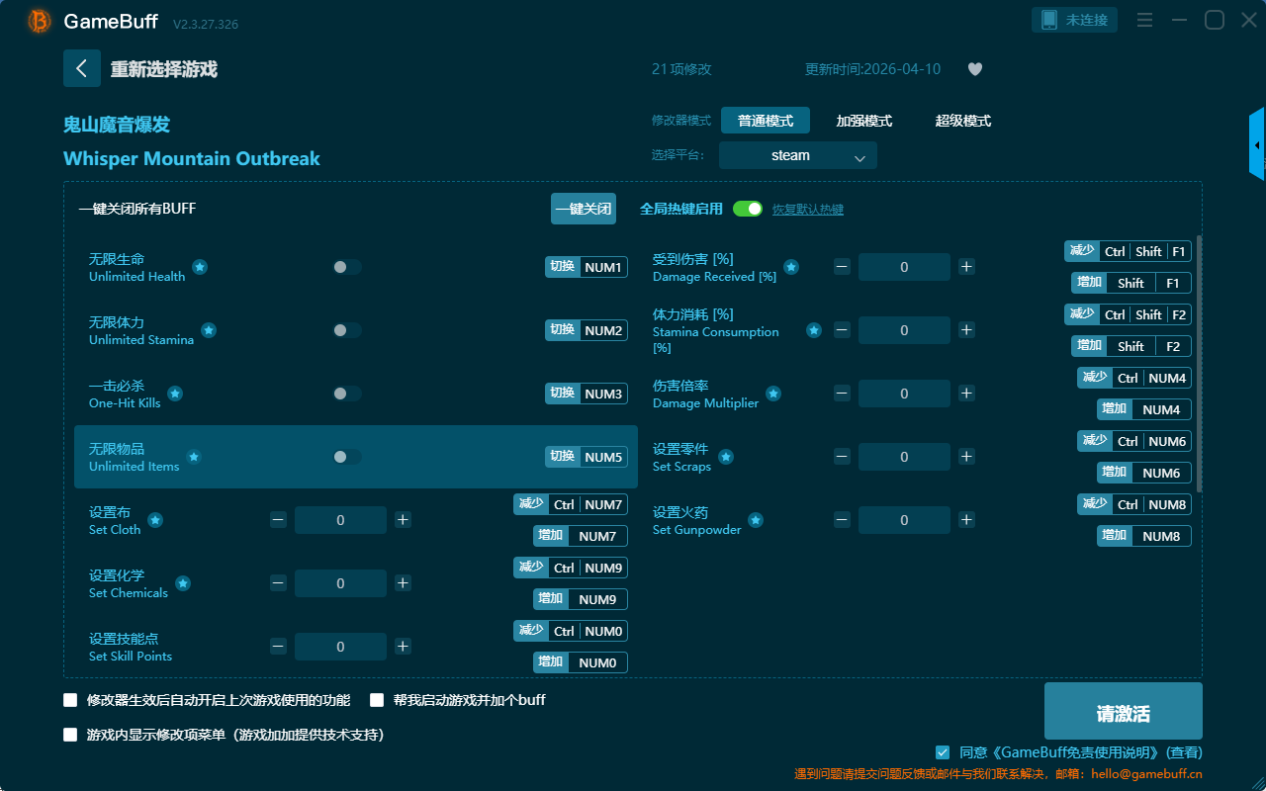Screen dimensions: 1266x791
Task: Click the star icon beside One-Hit Kills
Action: click(175, 394)
